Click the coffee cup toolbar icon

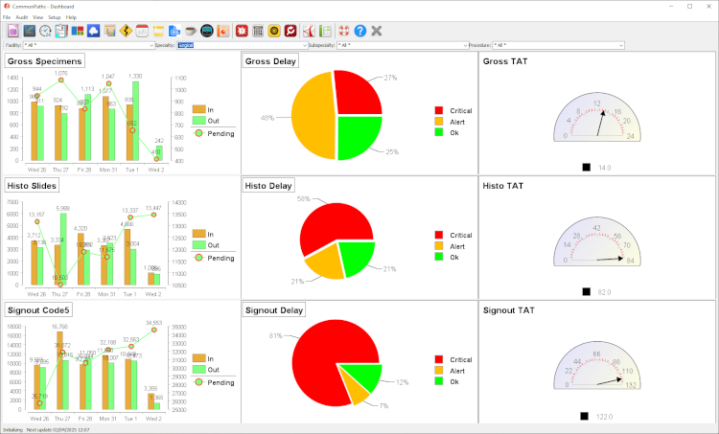tap(190, 31)
